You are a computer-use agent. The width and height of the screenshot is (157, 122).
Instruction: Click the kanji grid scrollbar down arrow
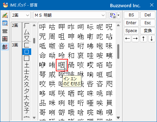118,117
